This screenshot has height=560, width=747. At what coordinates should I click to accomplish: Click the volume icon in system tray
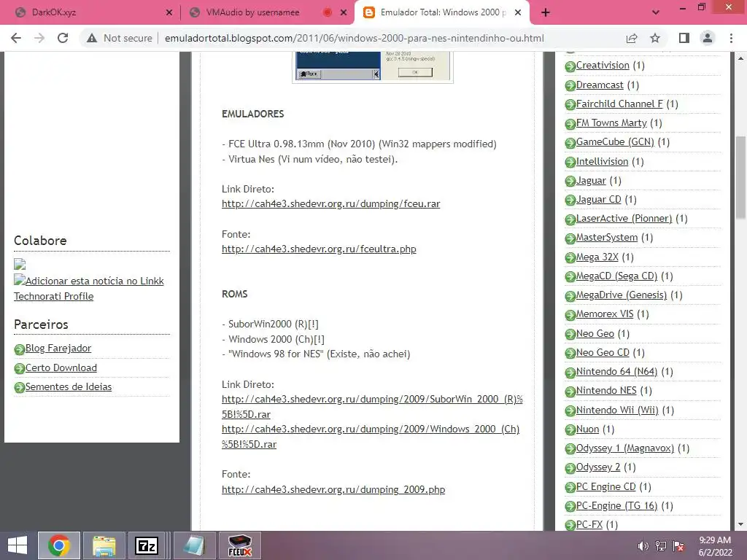(643, 546)
